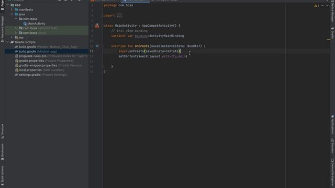
Task: Collapse the java folder
Action: pos(12,14)
